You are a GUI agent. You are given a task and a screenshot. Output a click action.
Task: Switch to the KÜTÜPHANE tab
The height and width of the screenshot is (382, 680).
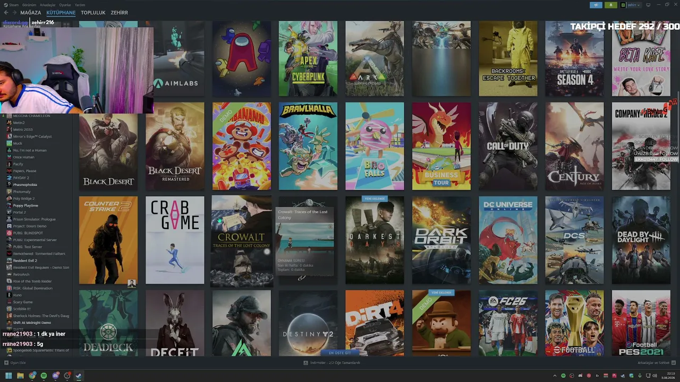tap(61, 13)
